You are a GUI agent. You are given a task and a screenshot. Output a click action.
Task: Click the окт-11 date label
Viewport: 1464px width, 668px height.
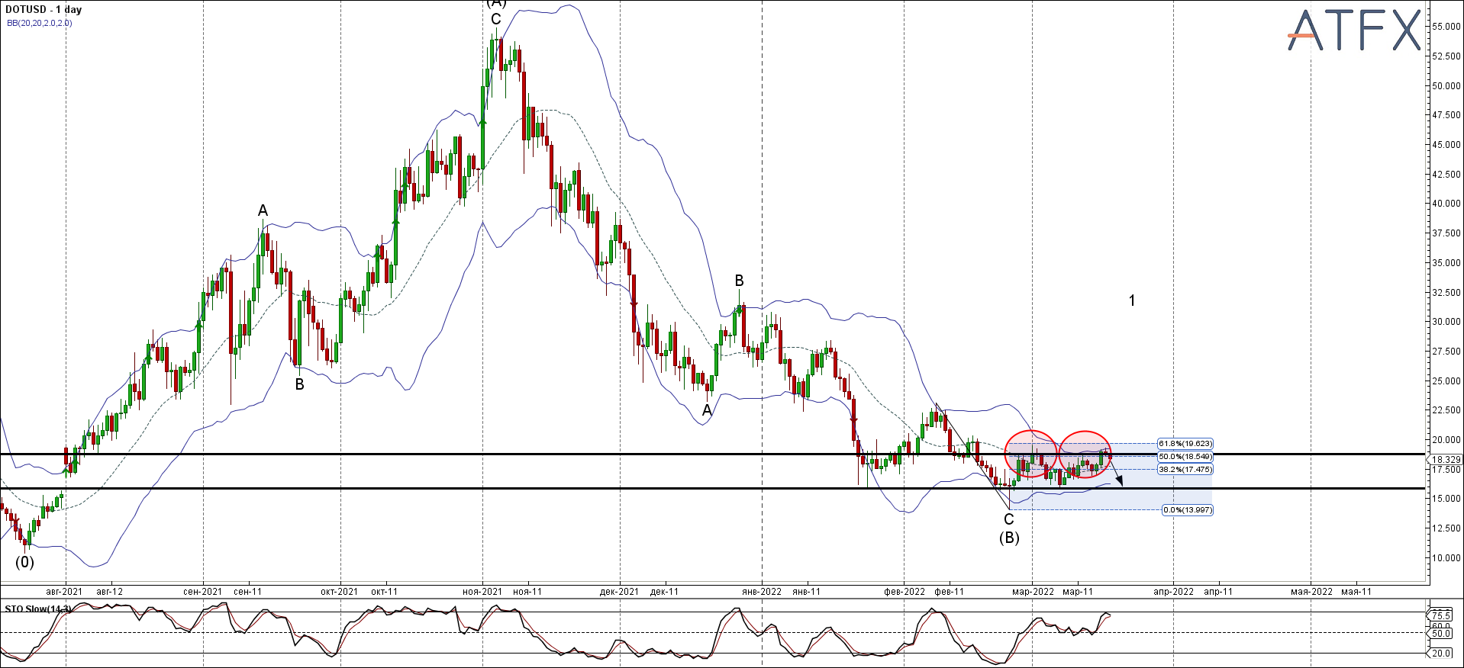click(385, 591)
